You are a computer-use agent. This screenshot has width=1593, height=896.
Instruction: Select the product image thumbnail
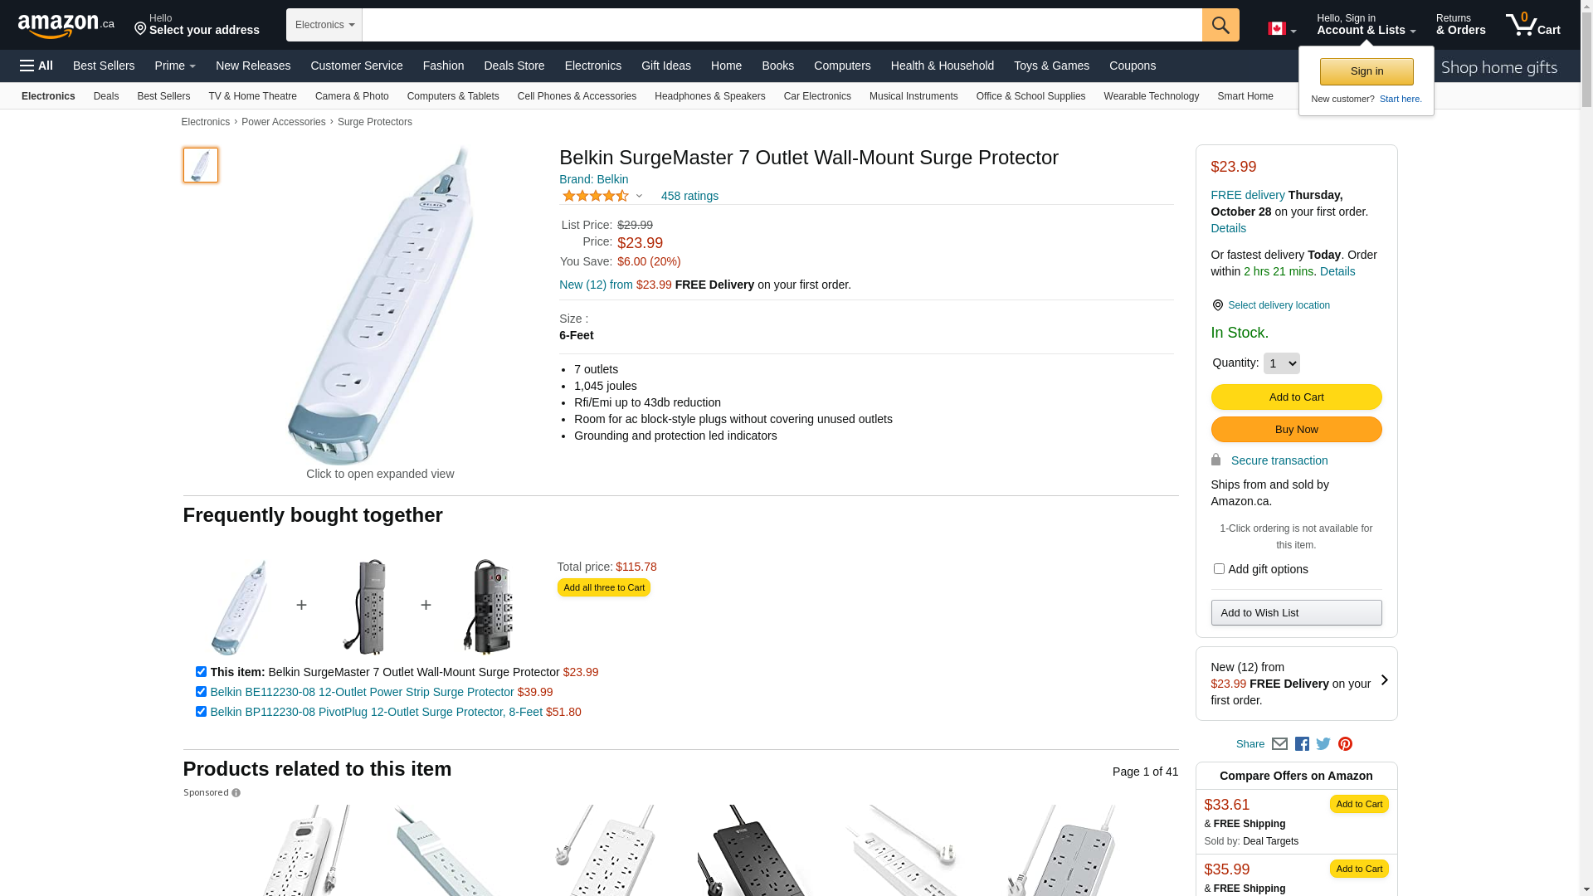pyautogui.click(x=201, y=165)
